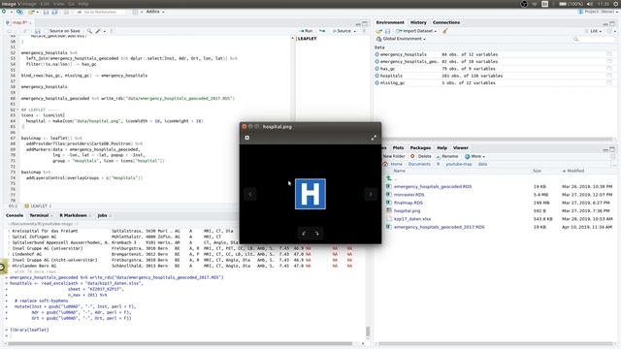Switch to the Plots tab
Viewport: 621px width, 349px height.
[398, 147]
